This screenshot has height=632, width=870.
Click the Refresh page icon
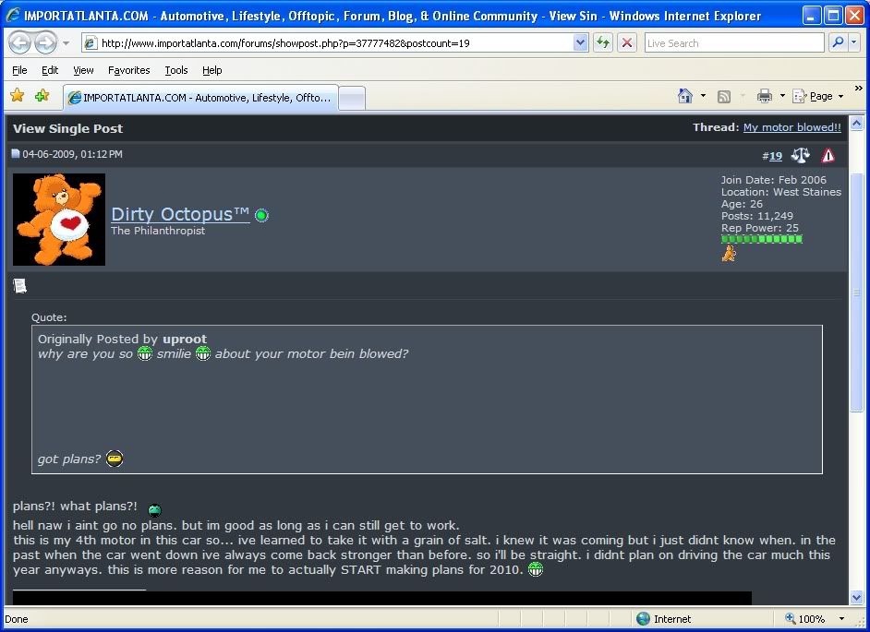(603, 43)
